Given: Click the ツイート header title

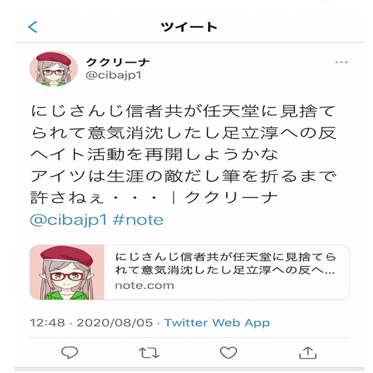Looking at the screenshot, I should [189, 27].
